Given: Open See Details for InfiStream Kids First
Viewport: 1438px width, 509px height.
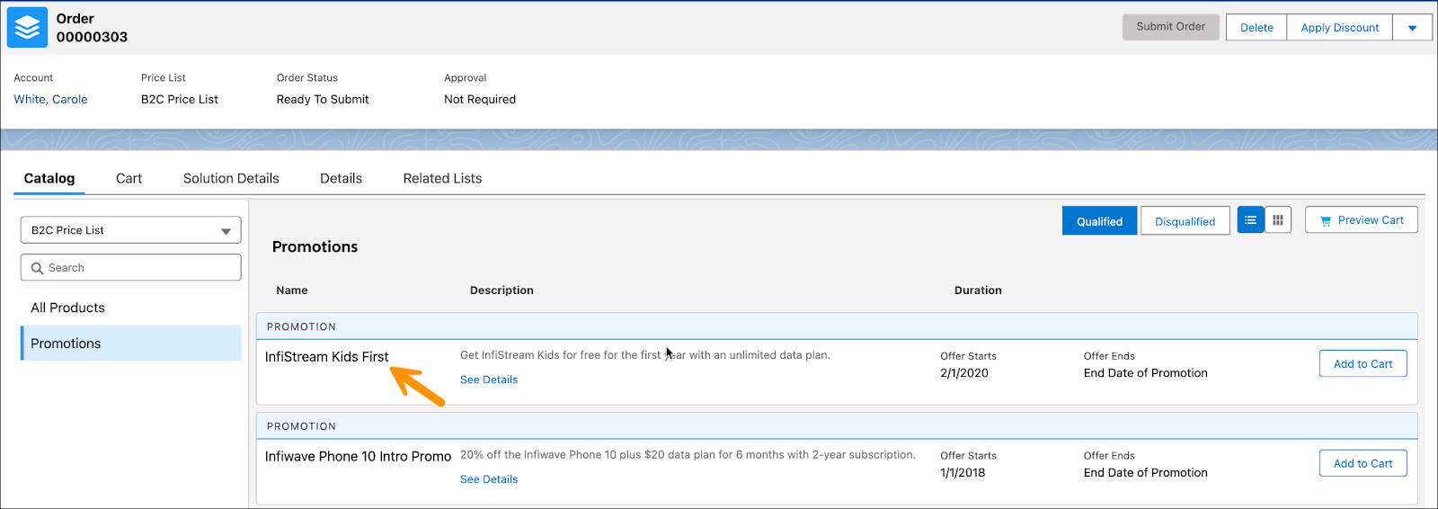Looking at the screenshot, I should (489, 380).
